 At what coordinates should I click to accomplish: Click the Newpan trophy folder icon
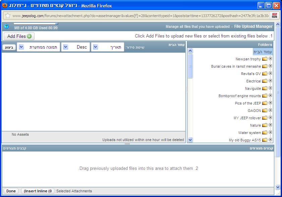point(265,59)
